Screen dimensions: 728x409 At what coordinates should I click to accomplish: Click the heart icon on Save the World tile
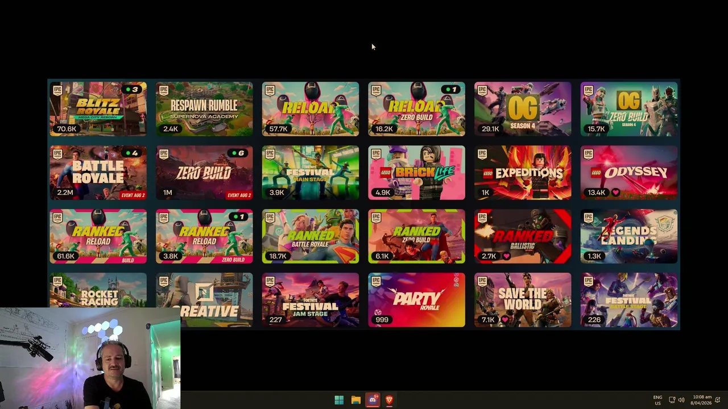coord(505,320)
